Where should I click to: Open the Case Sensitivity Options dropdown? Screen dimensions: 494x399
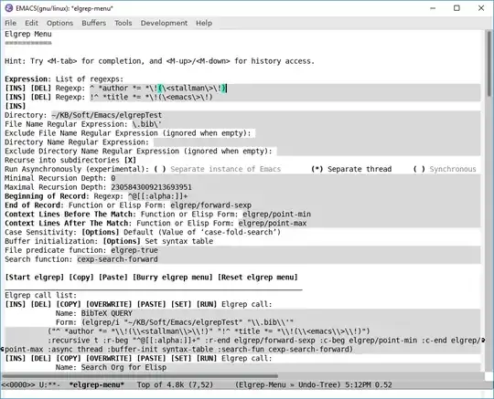(x=101, y=232)
